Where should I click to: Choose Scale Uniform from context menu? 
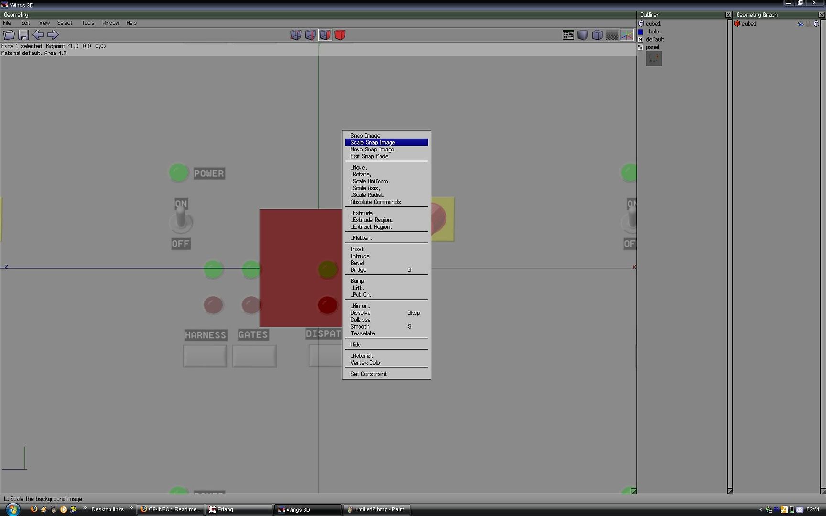pyautogui.click(x=386, y=181)
